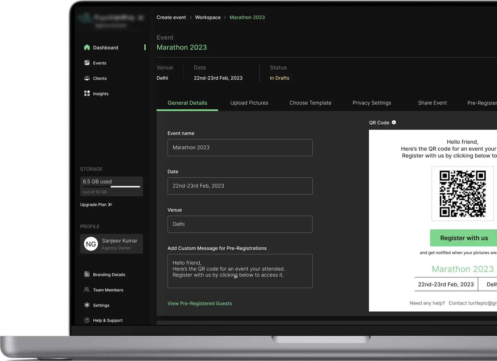Click the Team Members icon
This screenshot has height=361, width=497.
[87, 290]
